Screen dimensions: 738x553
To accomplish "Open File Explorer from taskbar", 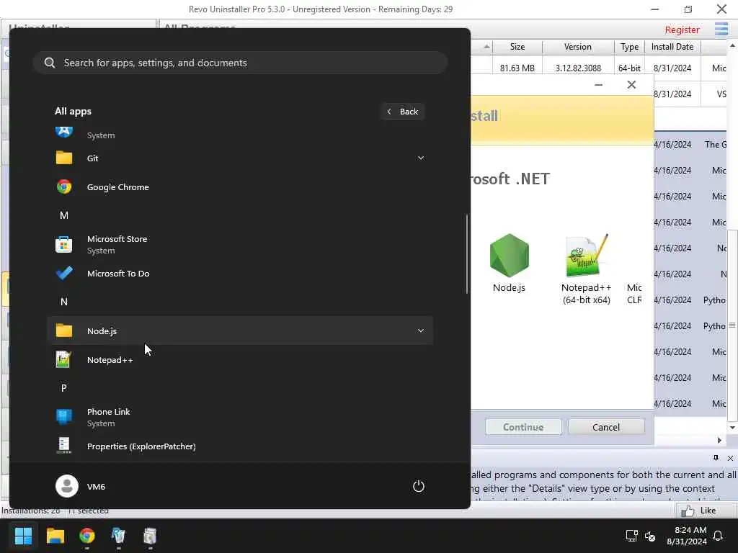I will tap(55, 536).
